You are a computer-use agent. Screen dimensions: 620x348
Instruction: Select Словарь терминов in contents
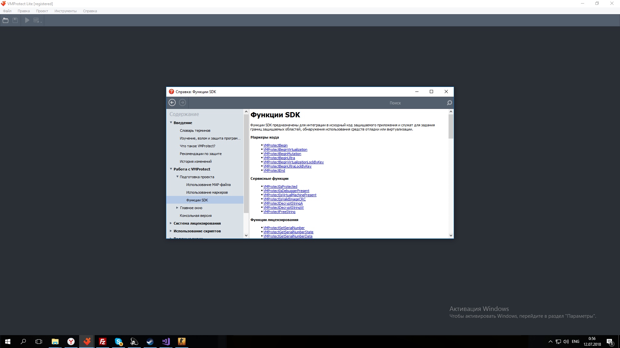[x=195, y=130]
